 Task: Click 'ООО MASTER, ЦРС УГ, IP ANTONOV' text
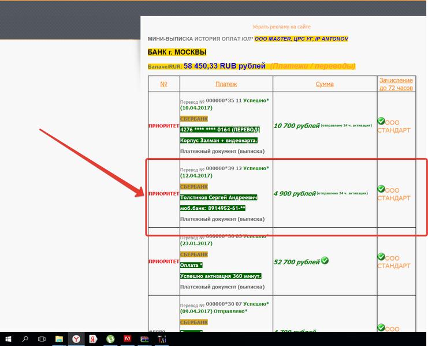point(302,39)
